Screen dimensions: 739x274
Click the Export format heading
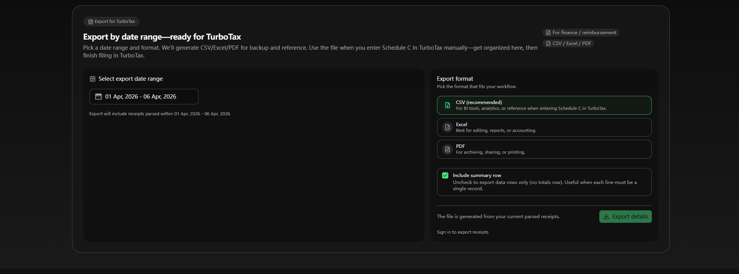point(455,79)
